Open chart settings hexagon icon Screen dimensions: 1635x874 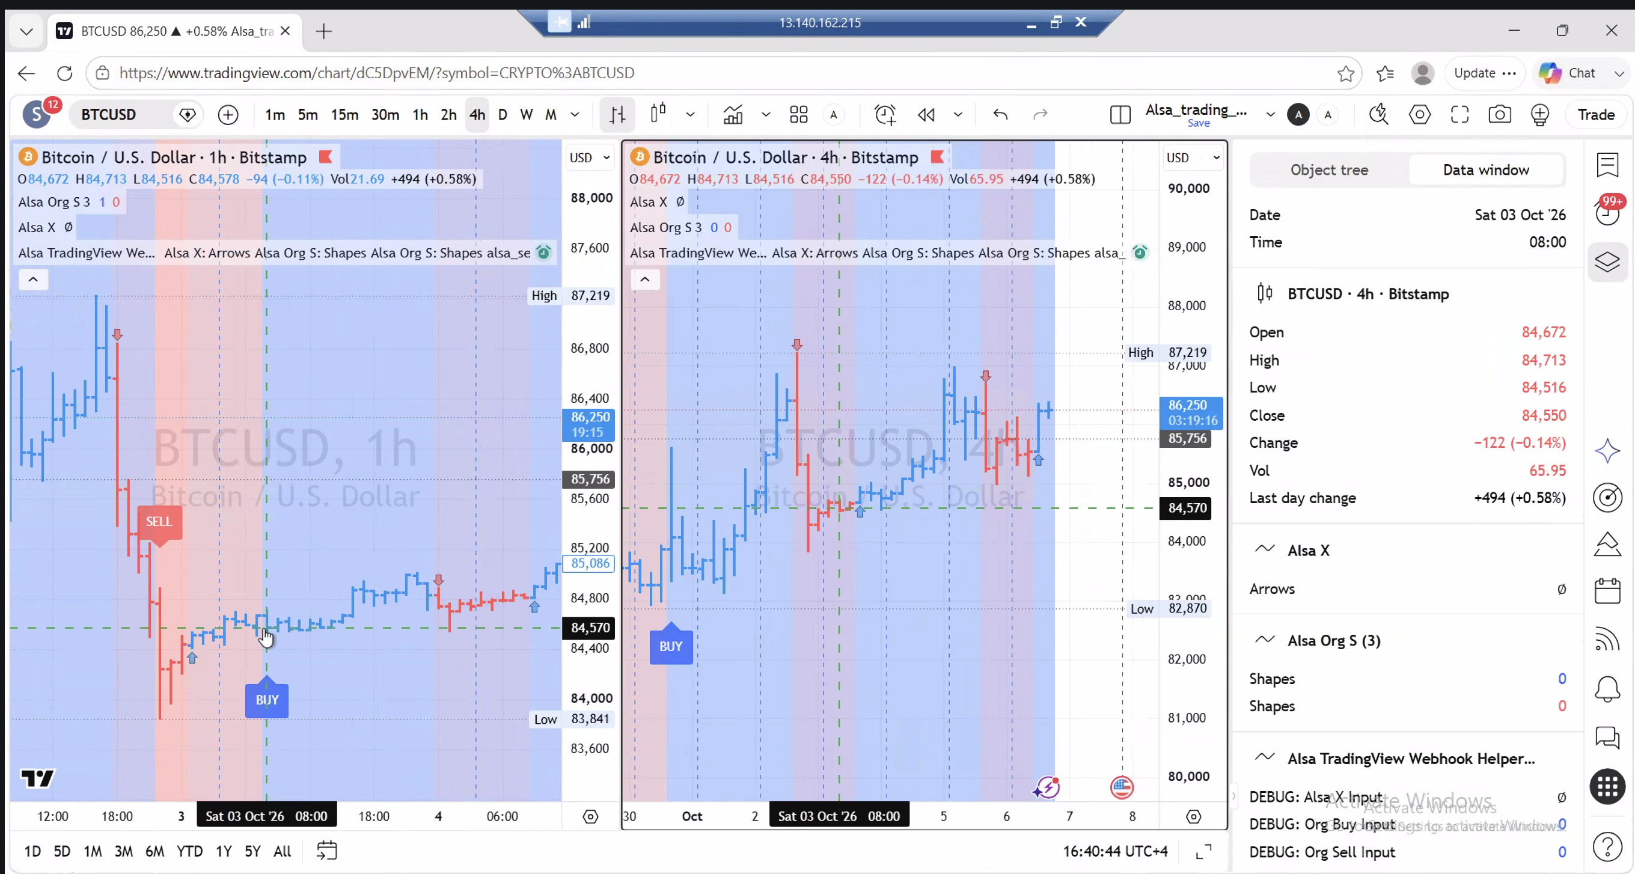point(1419,114)
